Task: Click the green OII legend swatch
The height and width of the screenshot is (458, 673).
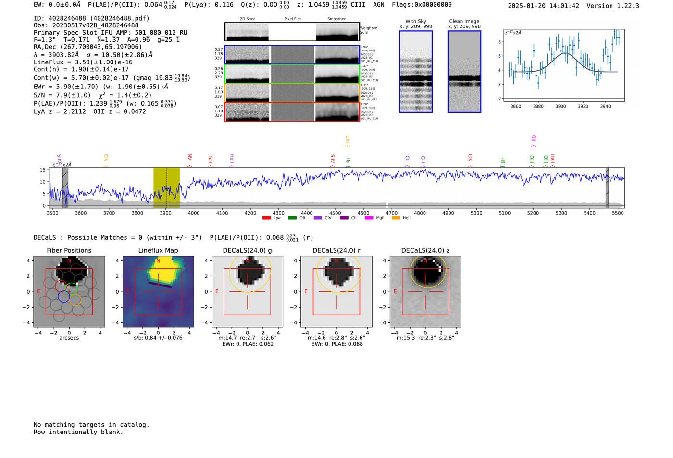Action: pos(292,218)
